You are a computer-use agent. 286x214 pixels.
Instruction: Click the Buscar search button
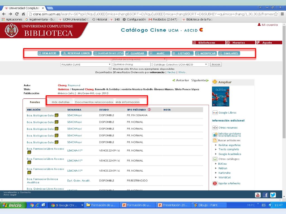point(216,64)
